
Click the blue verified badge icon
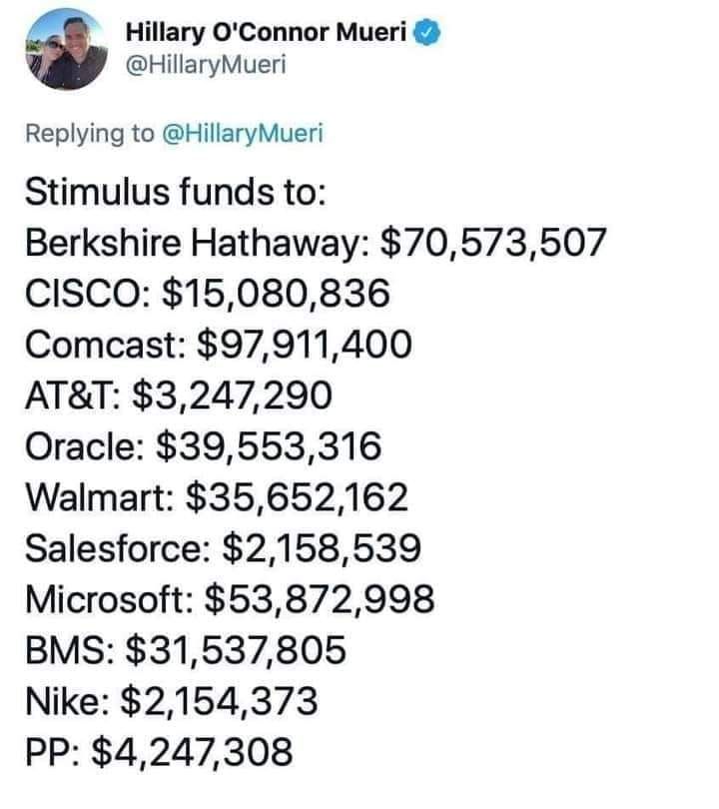pyautogui.click(x=427, y=32)
